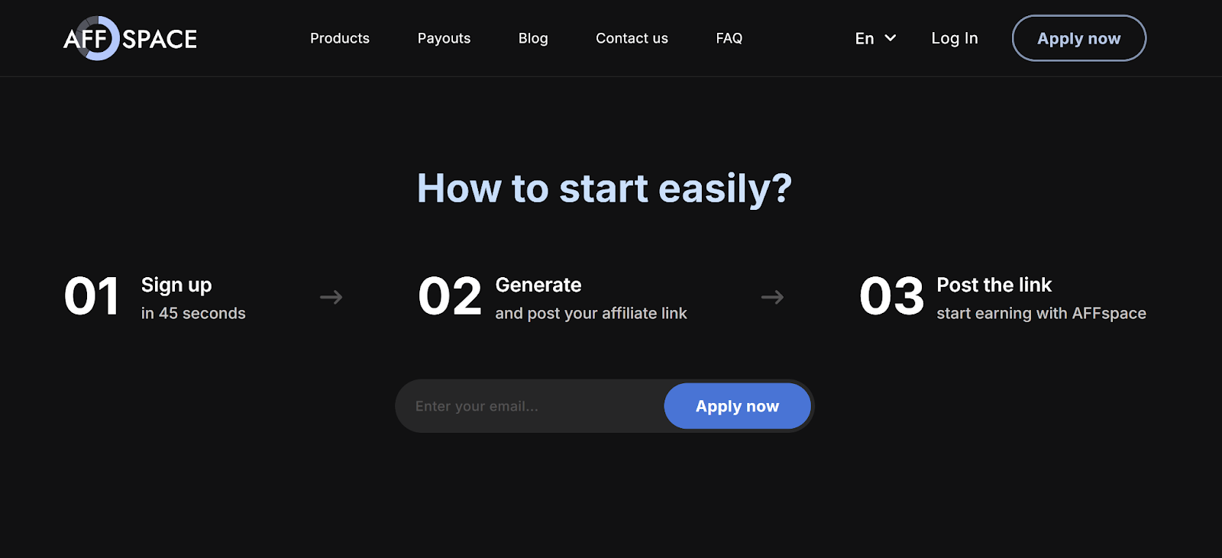Screen dimensions: 1222x558
Task: Navigate to the Payouts section
Action: point(444,37)
